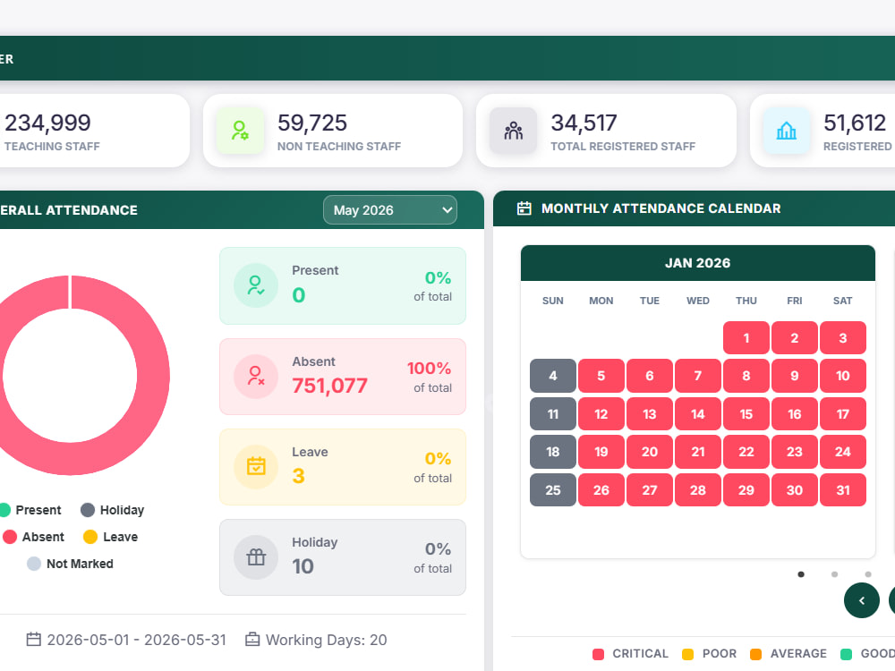
Task: Click the 34,517 total registered staff figure
Action: [x=584, y=123]
